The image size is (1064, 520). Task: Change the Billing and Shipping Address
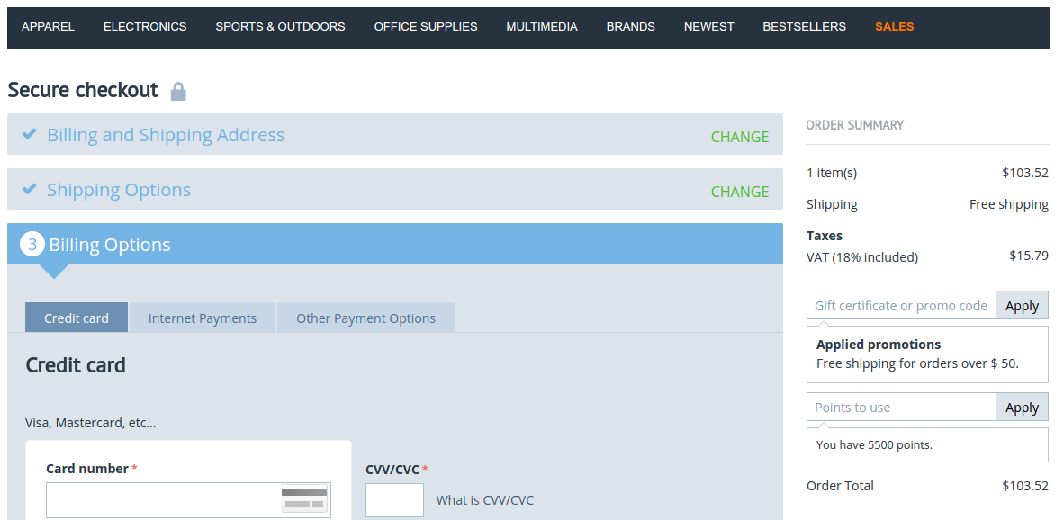[x=739, y=137]
